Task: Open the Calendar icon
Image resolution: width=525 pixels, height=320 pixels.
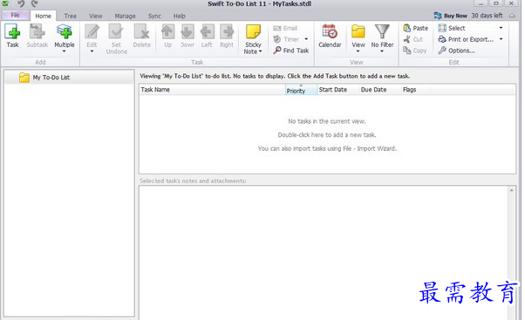Action: 330,31
